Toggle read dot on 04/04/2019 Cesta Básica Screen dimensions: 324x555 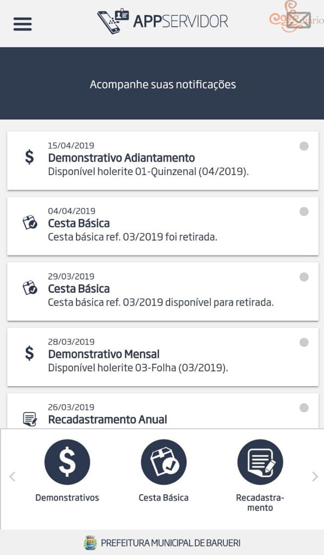coord(304,212)
